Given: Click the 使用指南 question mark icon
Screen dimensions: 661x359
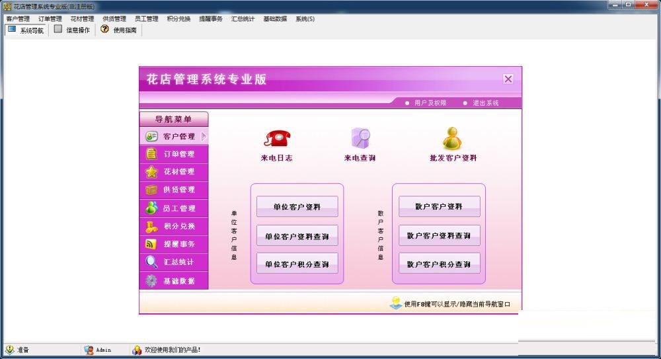Looking at the screenshot, I should [x=104, y=29].
